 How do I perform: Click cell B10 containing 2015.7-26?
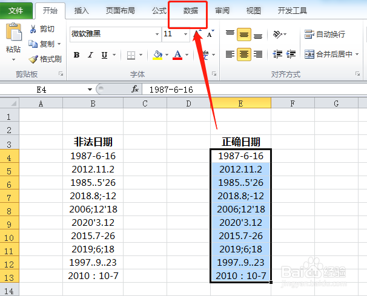pyautogui.click(x=93, y=236)
